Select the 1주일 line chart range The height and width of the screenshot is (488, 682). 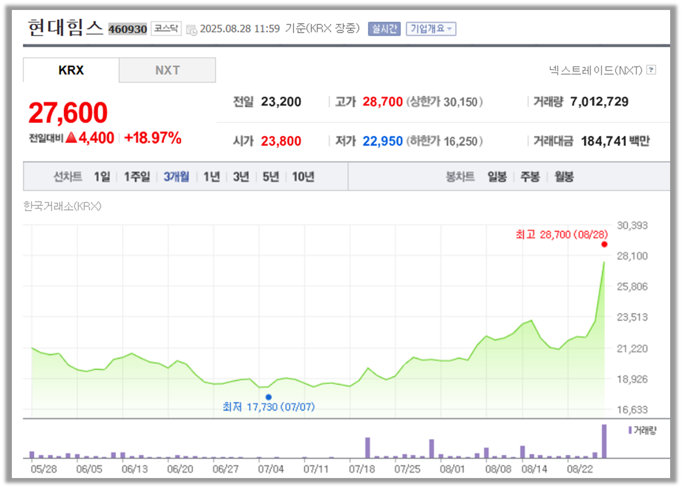click(137, 177)
